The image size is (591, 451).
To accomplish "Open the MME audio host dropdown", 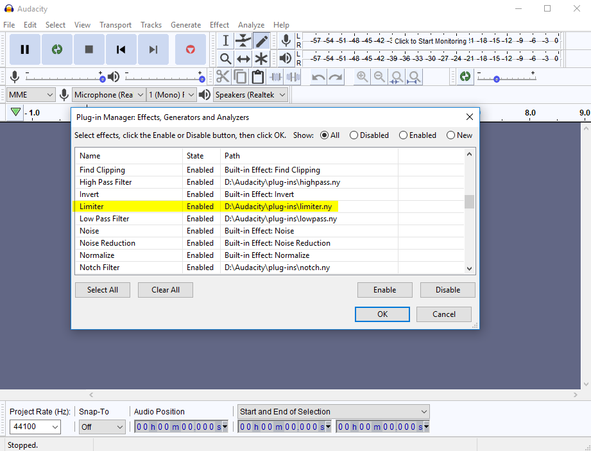I will click(31, 95).
